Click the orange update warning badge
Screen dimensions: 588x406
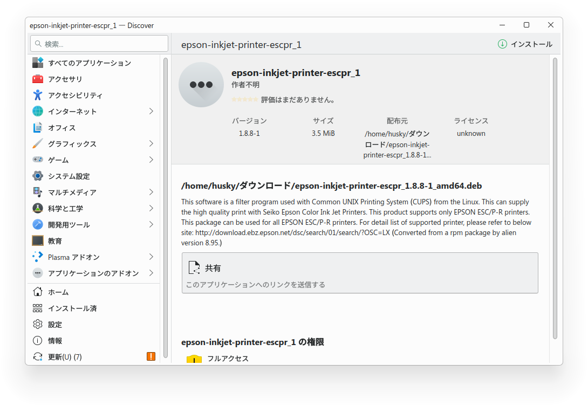tap(151, 356)
